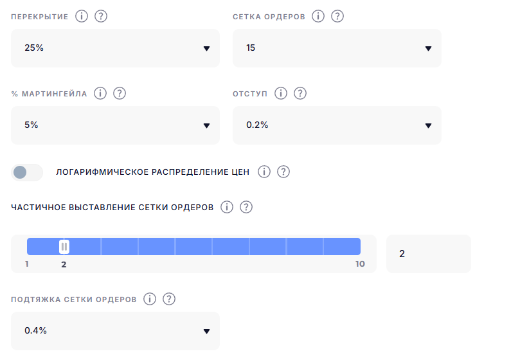The image size is (529, 358).
Task: Open question mark help for ОТСТУП
Action: click(300, 93)
